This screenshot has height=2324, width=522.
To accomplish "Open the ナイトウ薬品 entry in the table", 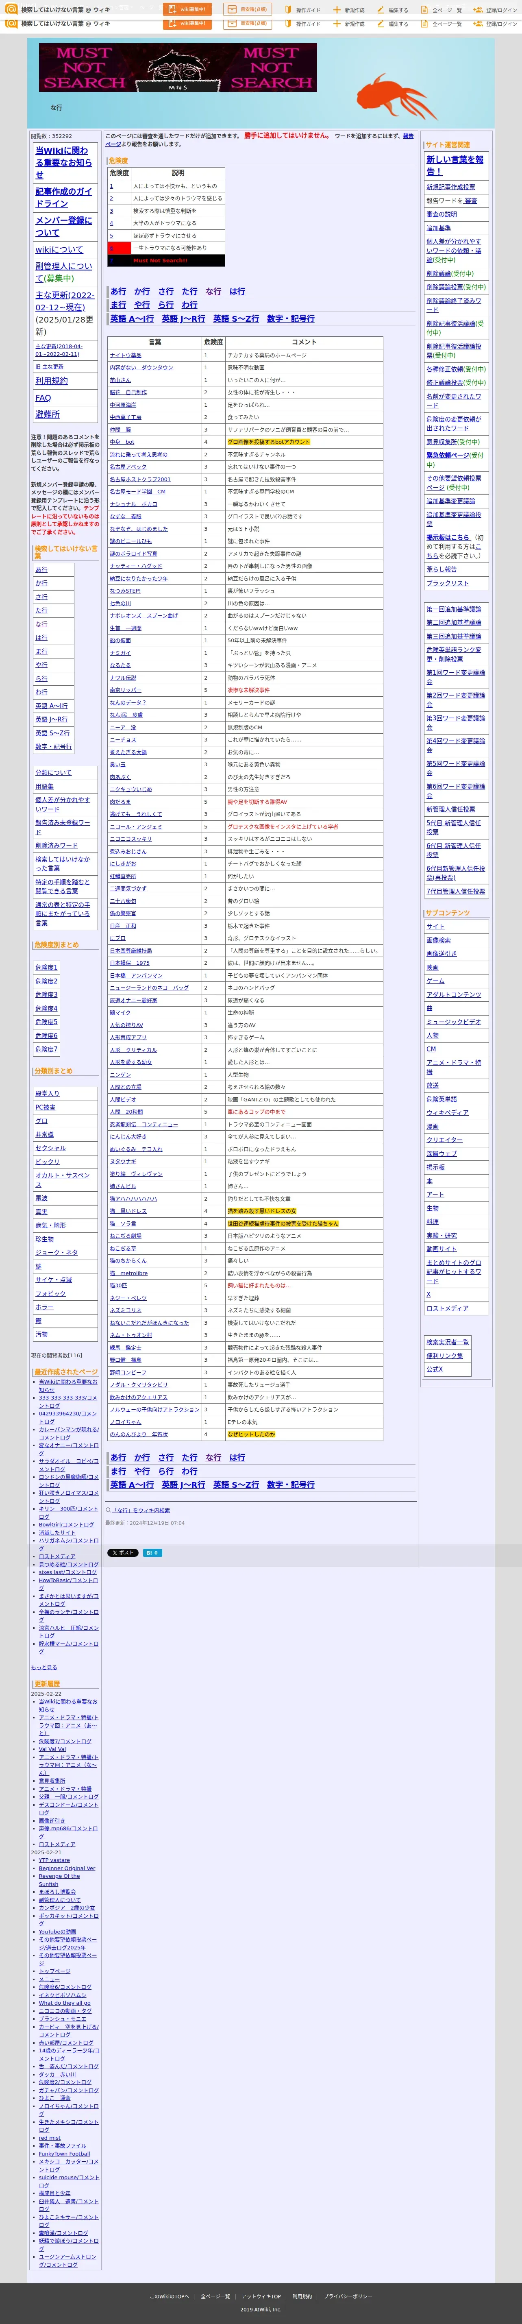I will (125, 355).
